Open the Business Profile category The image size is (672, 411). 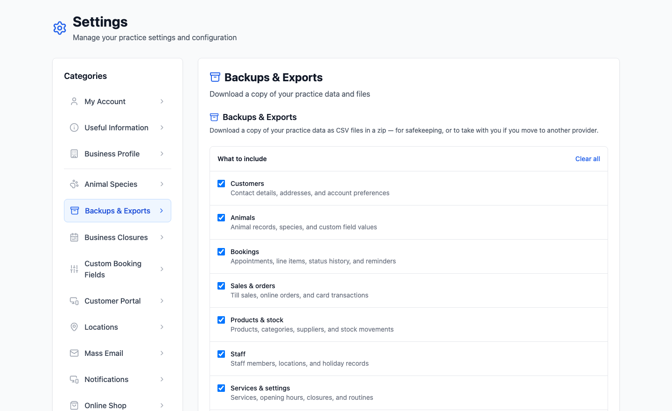click(x=118, y=154)
